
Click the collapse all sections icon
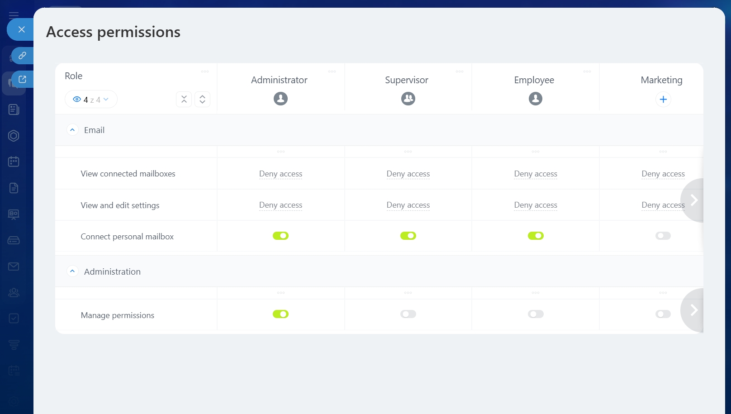(x=184, y=100)
